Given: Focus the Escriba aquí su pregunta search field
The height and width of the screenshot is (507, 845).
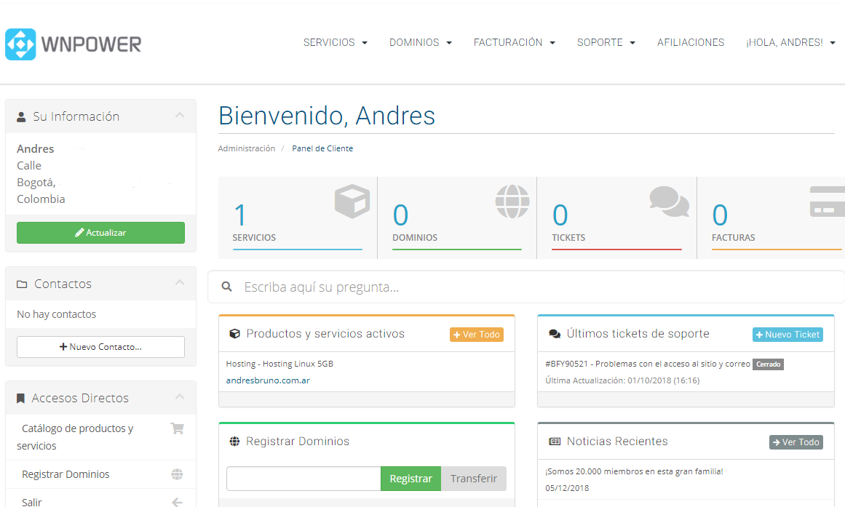Looking at the screenshot, I should [x=526, y=287].
